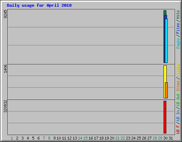
Task: Click day 1 on the x-axis
Action: point(12,138)
